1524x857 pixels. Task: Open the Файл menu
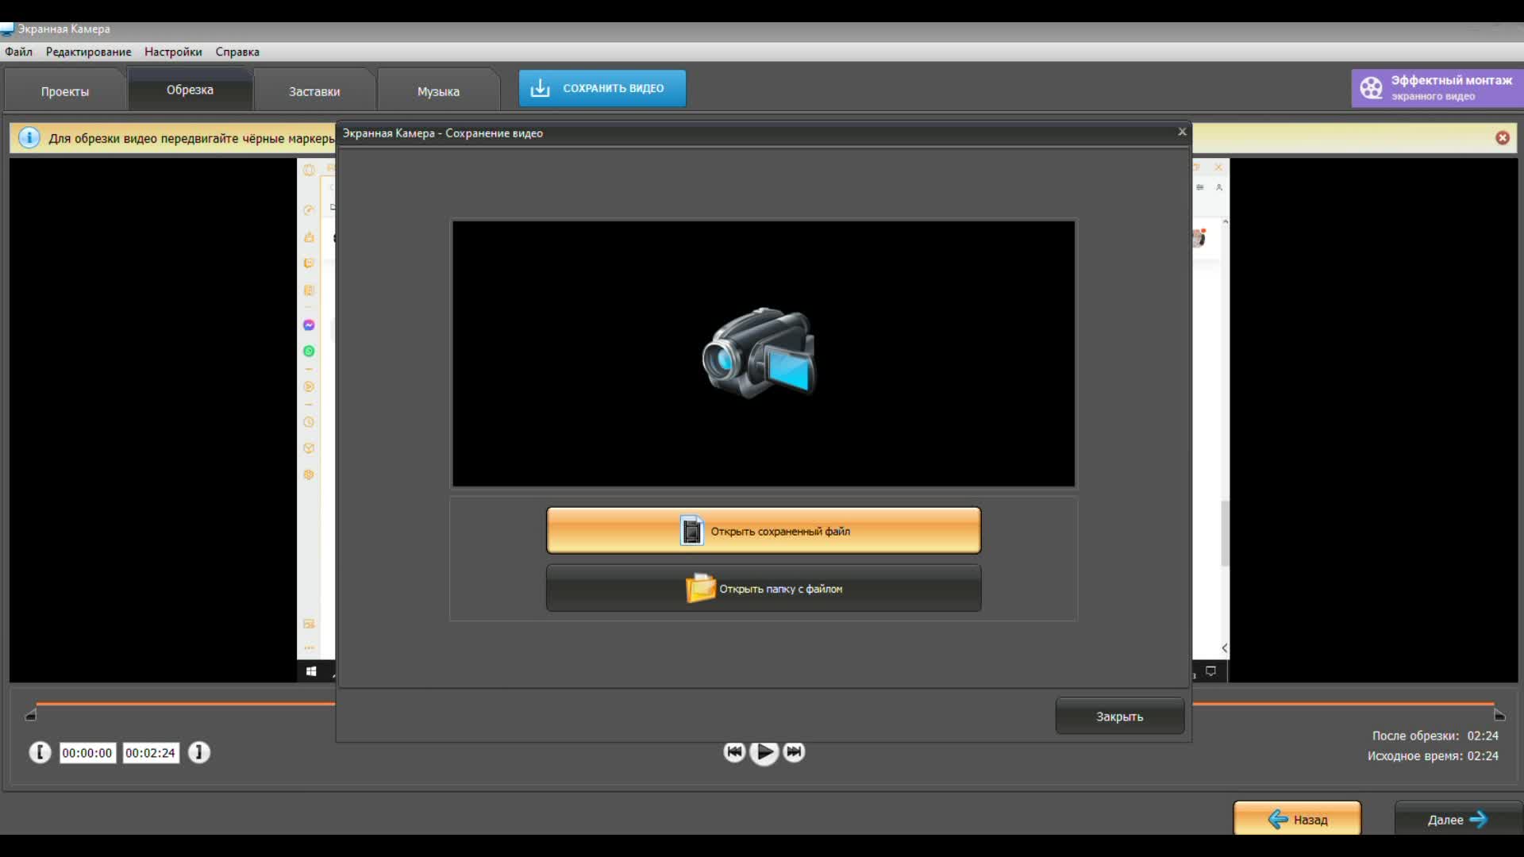19,52
